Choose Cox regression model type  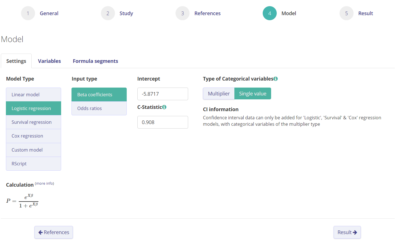click(33, 136)
